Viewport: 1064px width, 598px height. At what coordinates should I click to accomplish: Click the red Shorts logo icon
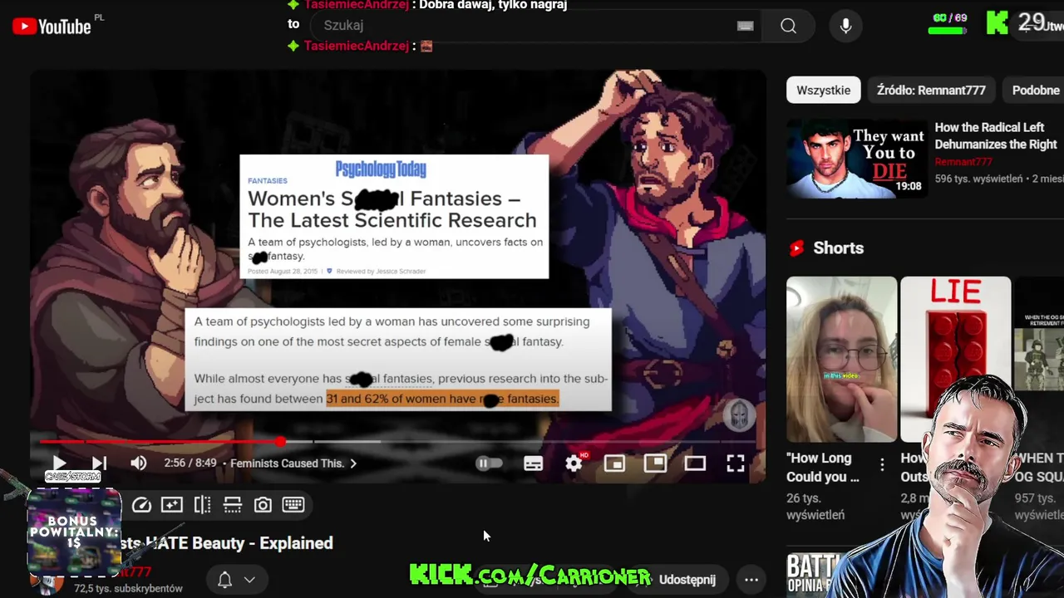tap(796, 248)
